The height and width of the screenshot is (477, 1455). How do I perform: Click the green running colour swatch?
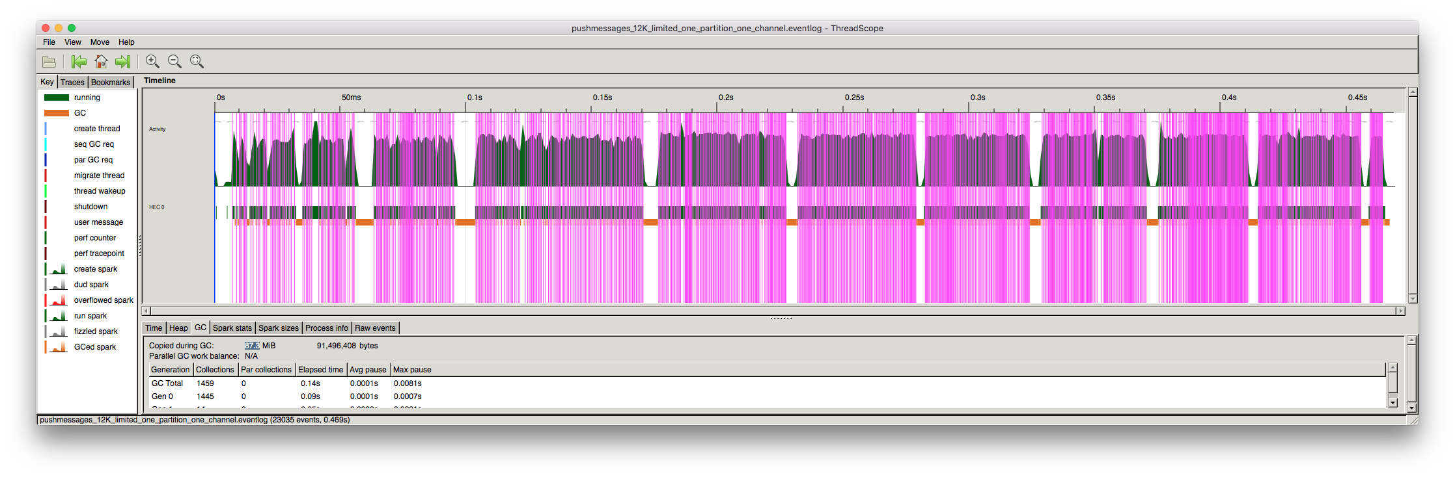point(57,97)
